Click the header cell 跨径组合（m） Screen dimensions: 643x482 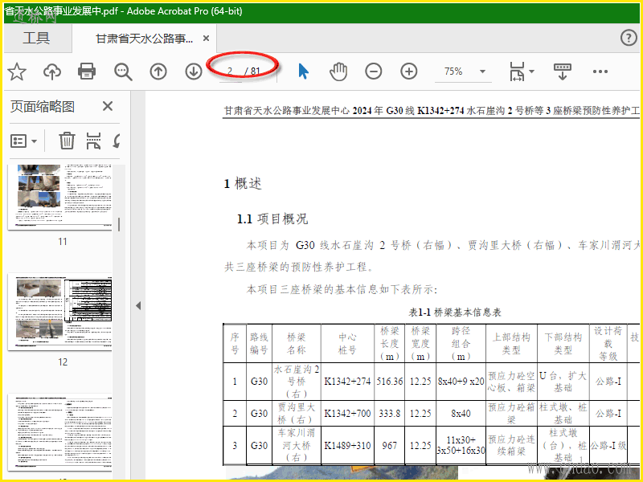(461, 344)
